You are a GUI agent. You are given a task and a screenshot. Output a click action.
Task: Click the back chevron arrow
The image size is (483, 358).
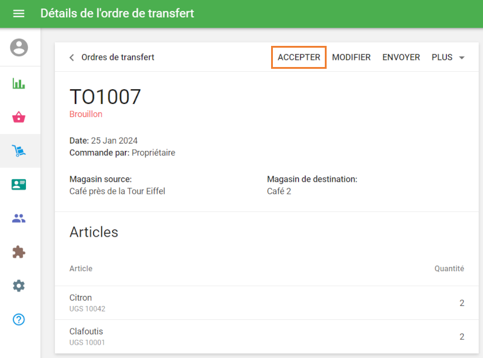(x=72, y=57)
